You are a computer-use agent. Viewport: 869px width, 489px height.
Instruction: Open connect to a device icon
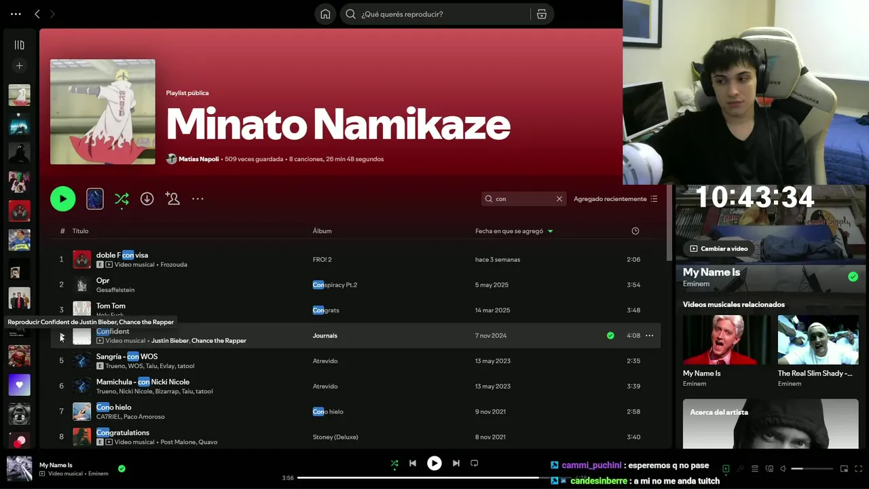(769, 469)
